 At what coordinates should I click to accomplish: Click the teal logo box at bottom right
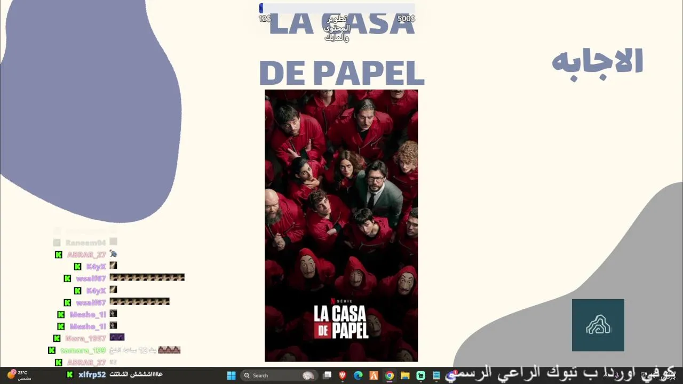click(x=598, y=325)
